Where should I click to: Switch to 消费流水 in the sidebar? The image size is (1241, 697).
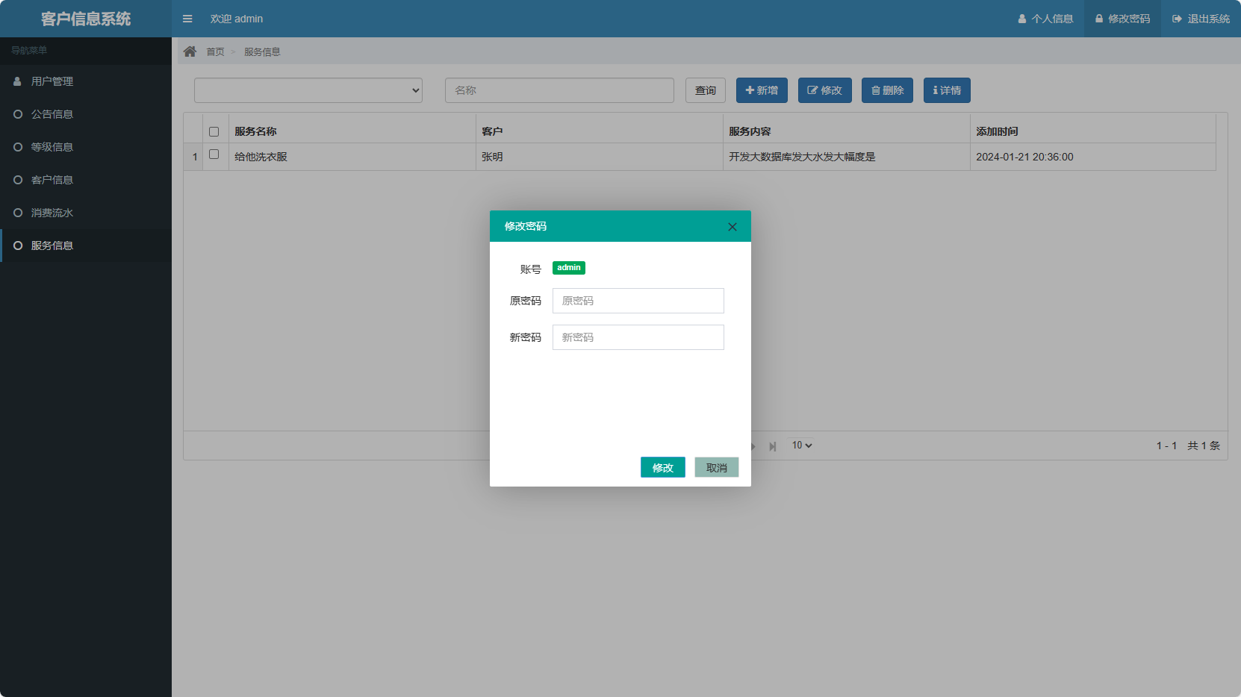point(51,212)
